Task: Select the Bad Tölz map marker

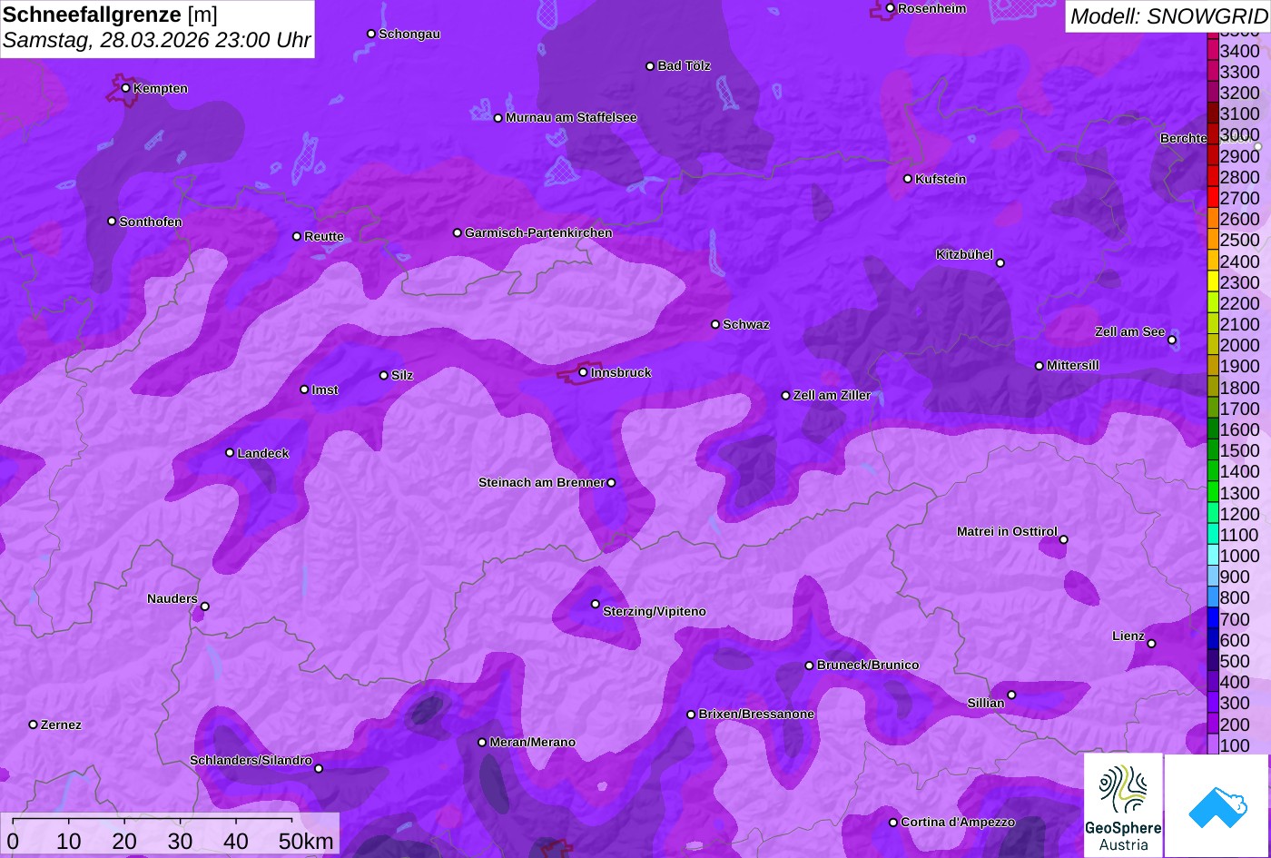Action: pos(650,66)
